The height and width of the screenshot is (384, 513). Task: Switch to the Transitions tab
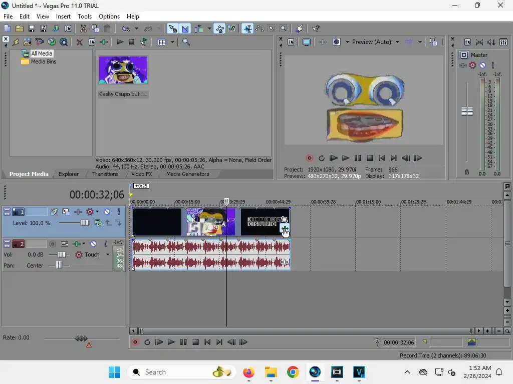(x=105, y=174)
